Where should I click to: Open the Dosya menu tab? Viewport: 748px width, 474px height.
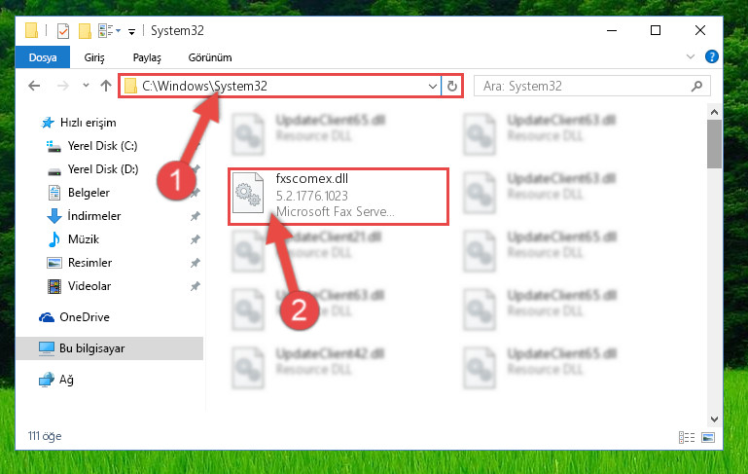coord(43,57)
